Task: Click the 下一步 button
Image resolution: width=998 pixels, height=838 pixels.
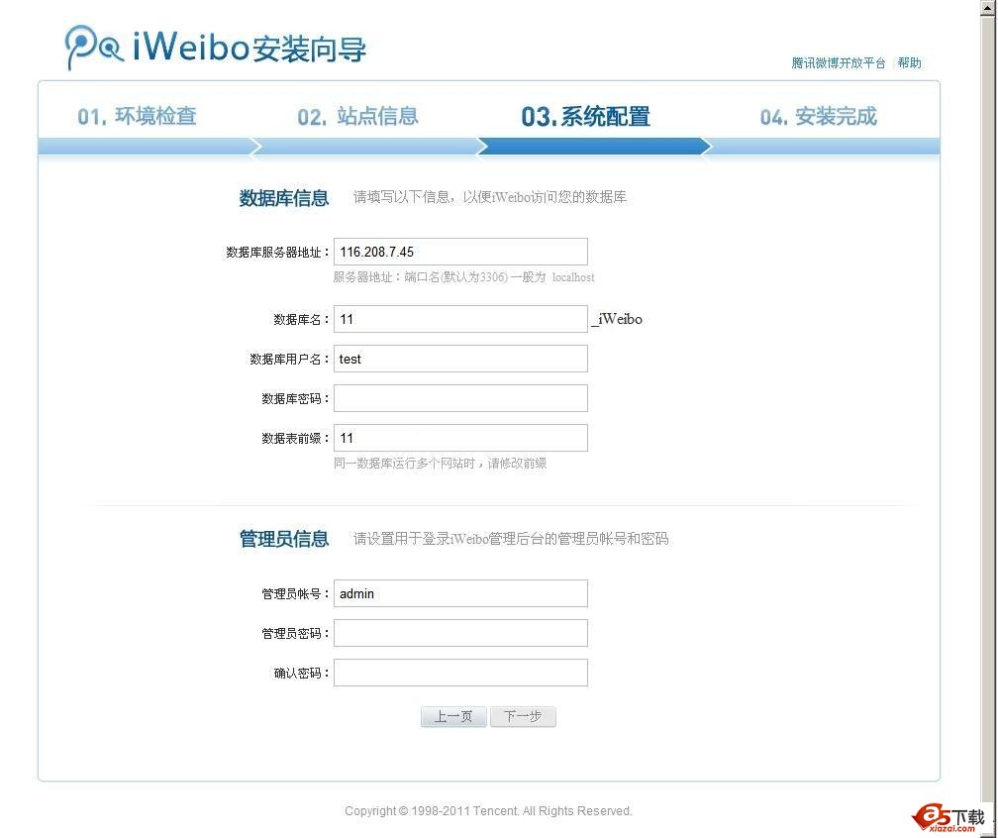Action: point(523,717)
